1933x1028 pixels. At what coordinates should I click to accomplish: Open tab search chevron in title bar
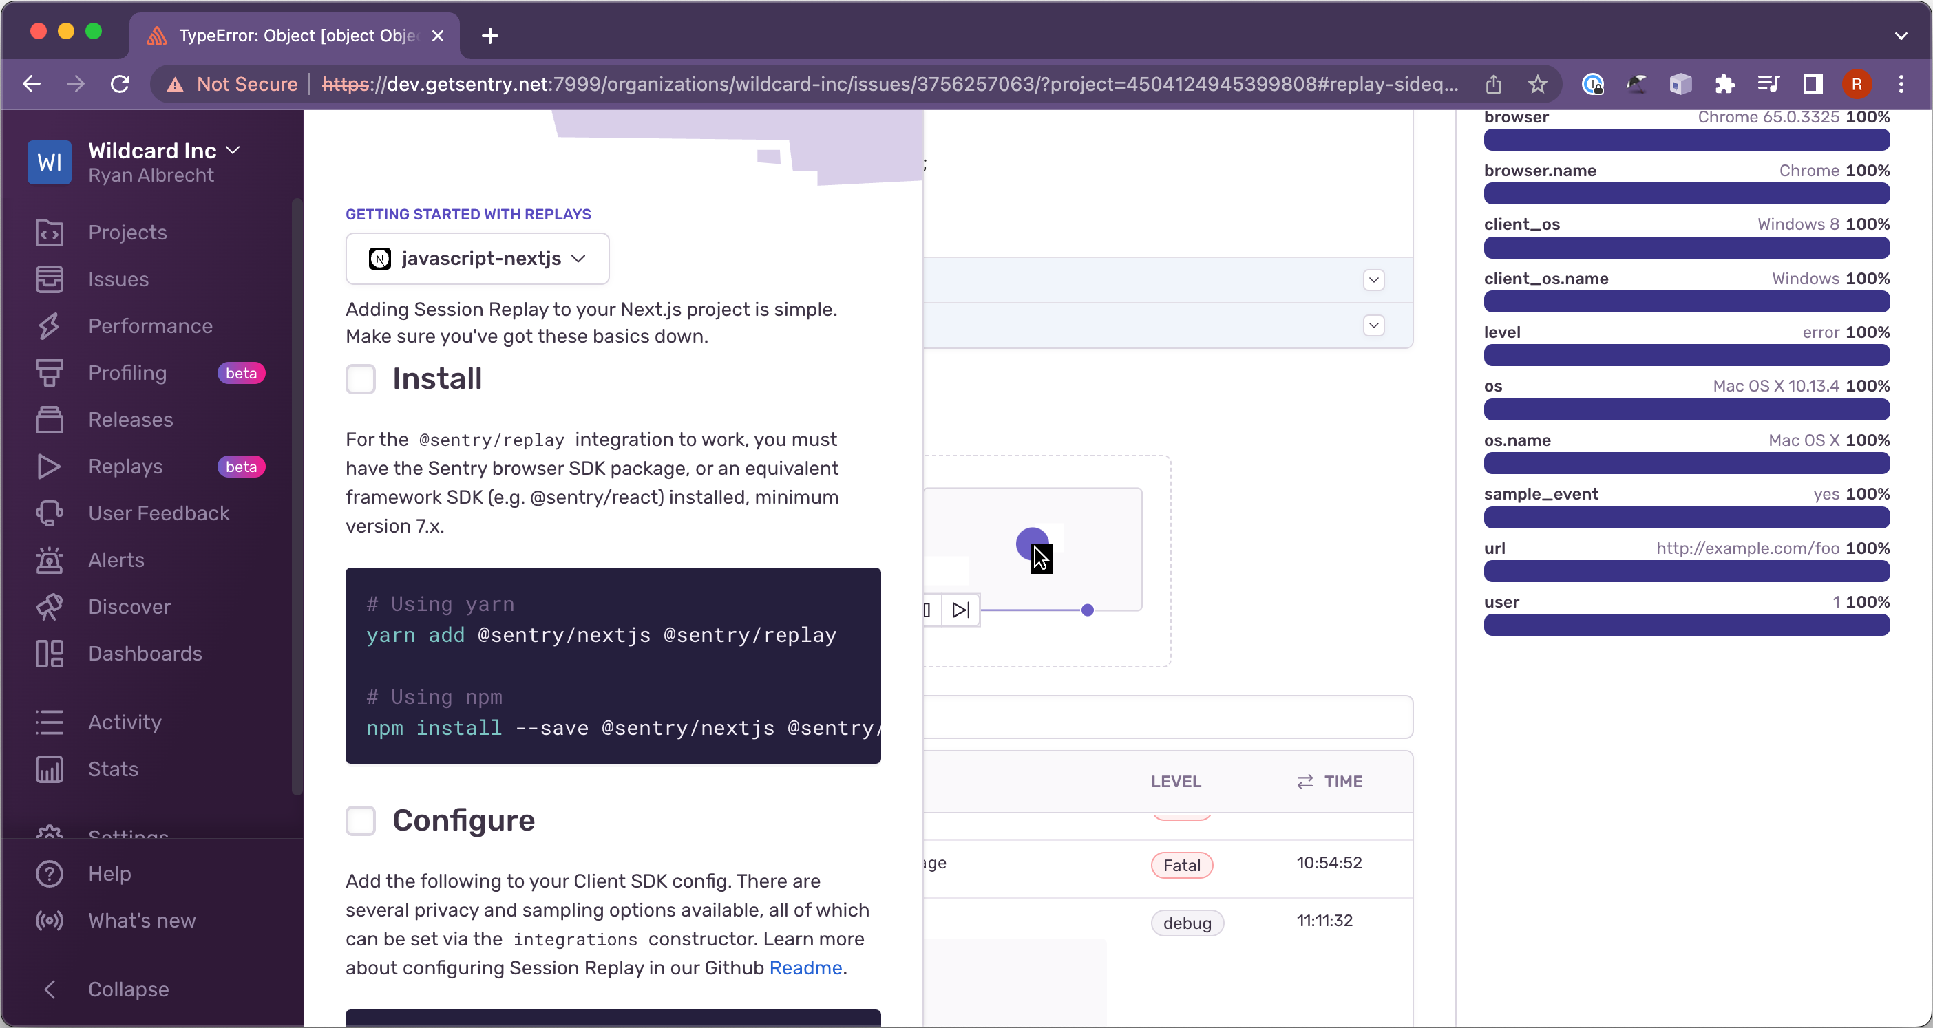point(1901,36)
